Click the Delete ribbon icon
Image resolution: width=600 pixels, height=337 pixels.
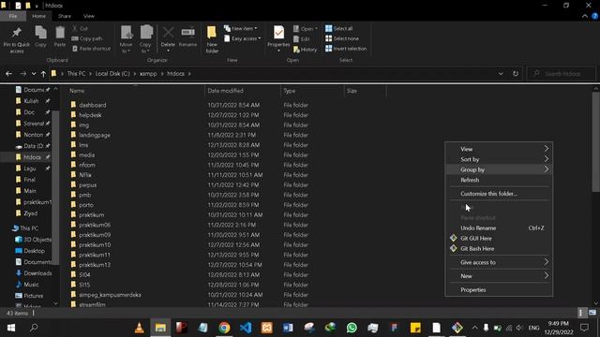point(168,39)
